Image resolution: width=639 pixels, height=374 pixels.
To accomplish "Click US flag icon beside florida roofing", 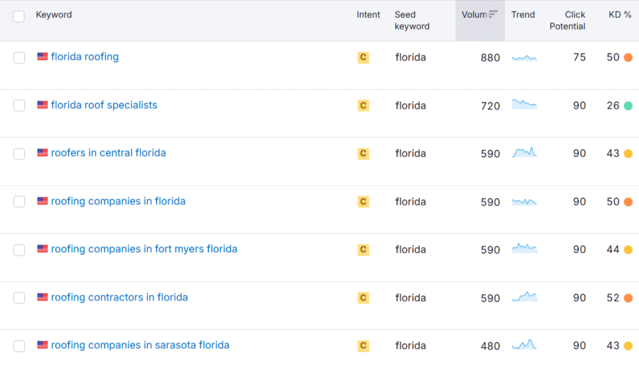I will coord(42,56).
